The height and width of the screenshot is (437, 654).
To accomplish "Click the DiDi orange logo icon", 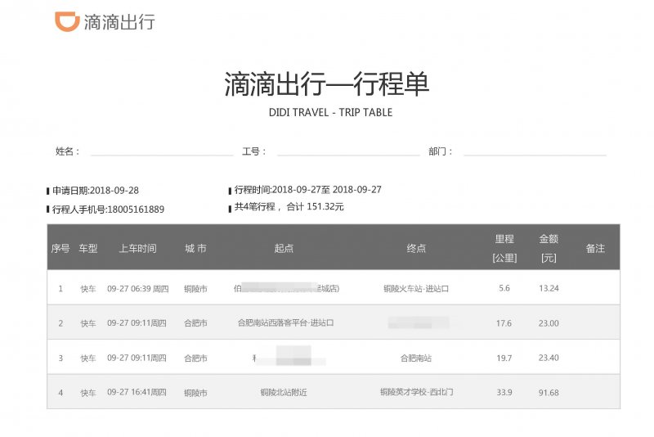I will tap(67, 21).
